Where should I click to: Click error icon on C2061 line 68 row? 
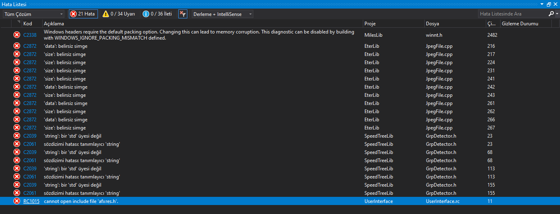(17, 160)
